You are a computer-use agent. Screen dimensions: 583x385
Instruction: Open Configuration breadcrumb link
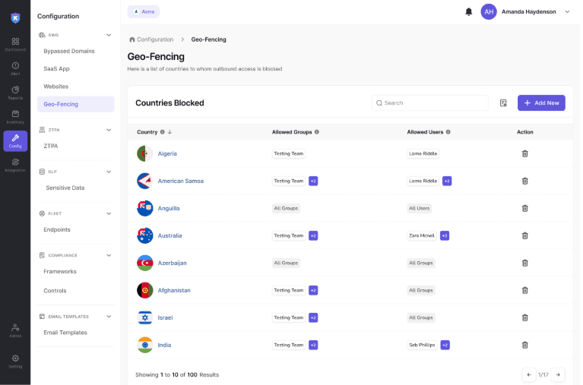(x=155, y=39)
